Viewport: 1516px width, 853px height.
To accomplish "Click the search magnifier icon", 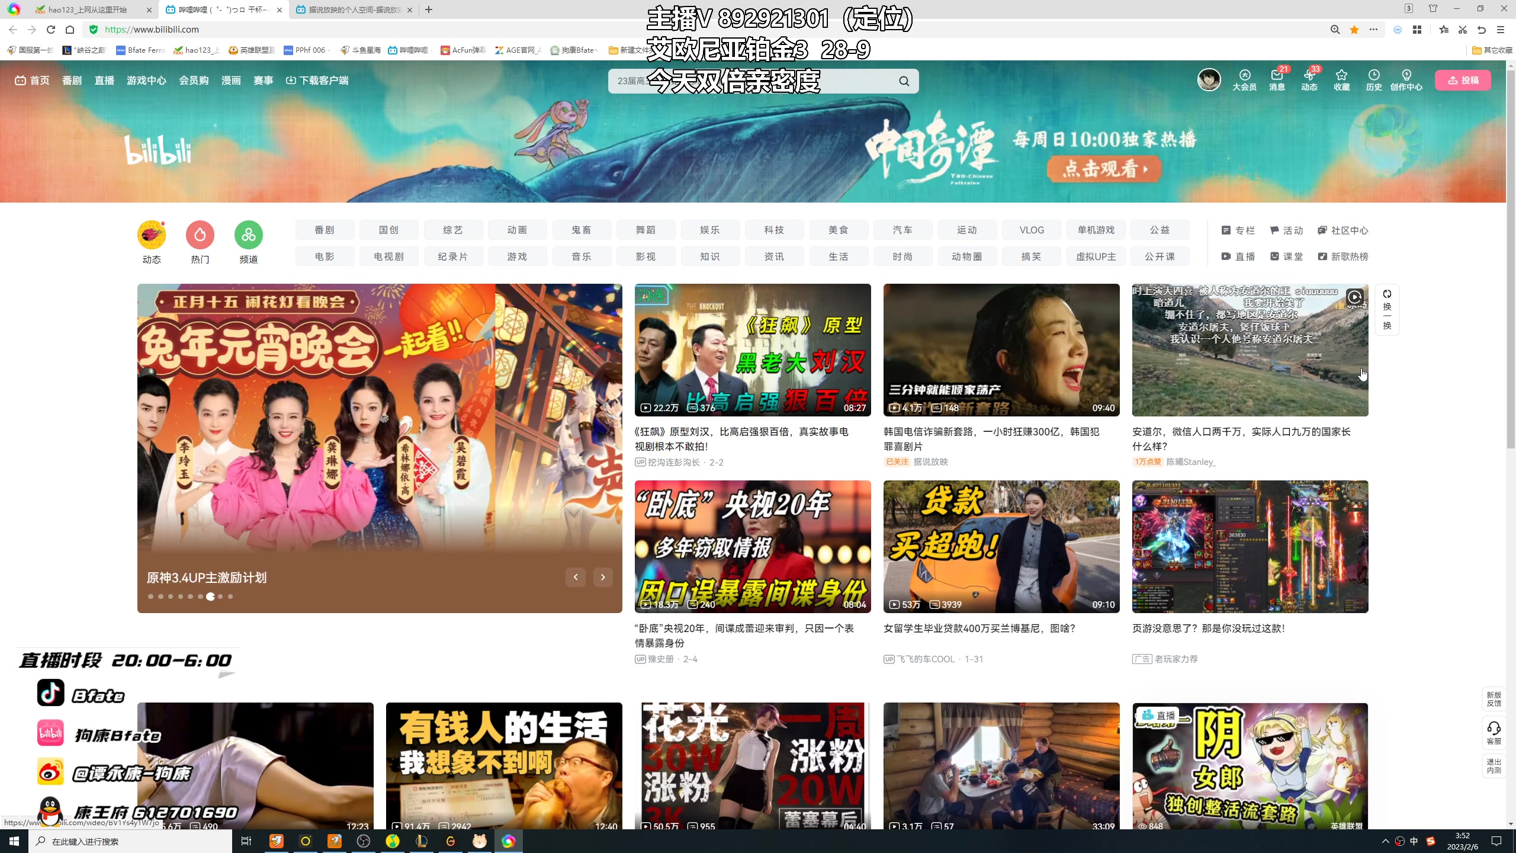I will 904,81.
